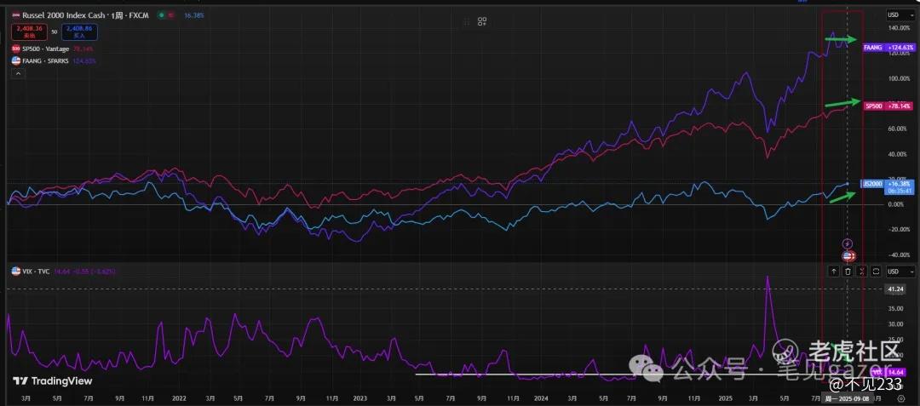Click the 2022 year label on time axis
This screenshot has height=406, width=920.
point(180,398)
